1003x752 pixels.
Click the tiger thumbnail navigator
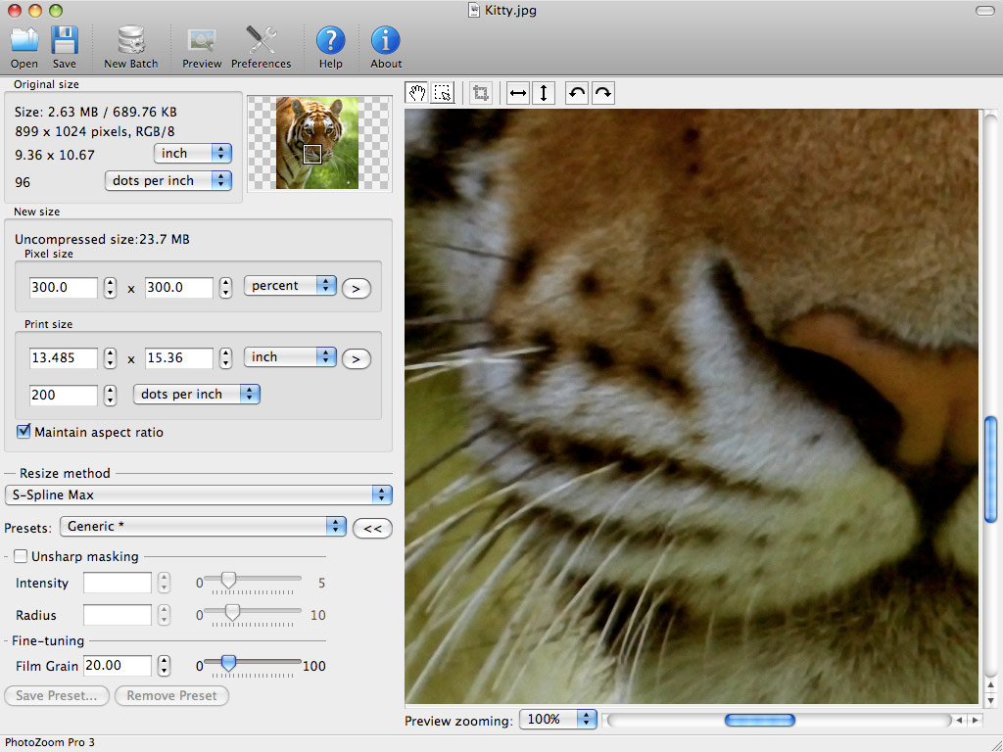(x=317, y=143)
